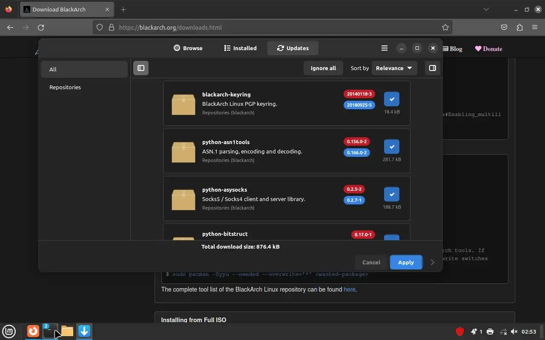Close the package manager window
Viewport: 545px width, 340px height.
pyautogui.click(x=433, y=48)
